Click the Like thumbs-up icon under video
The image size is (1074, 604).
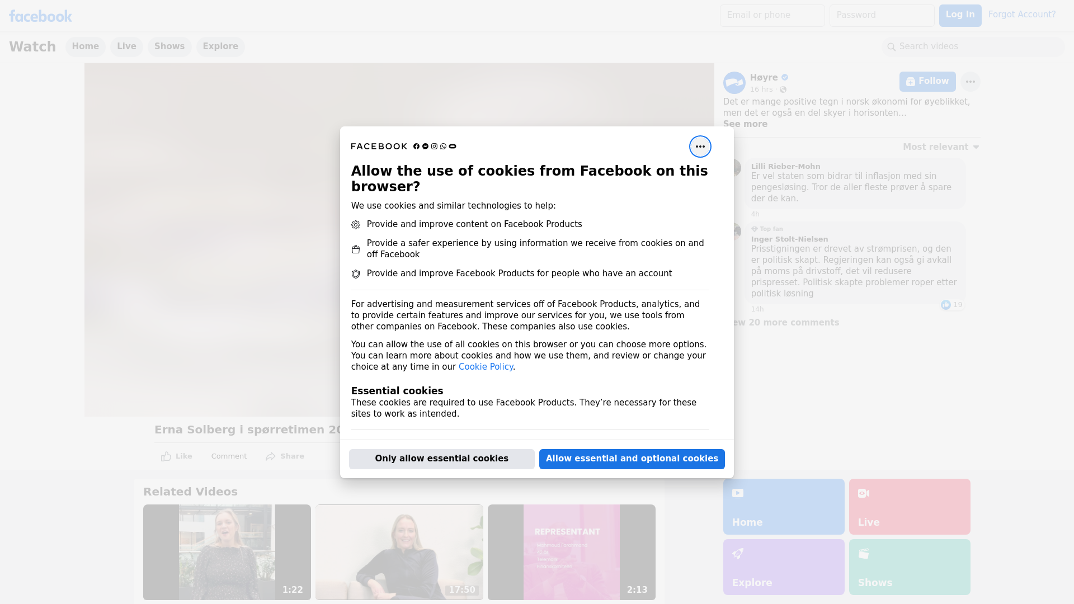[166, 456]
